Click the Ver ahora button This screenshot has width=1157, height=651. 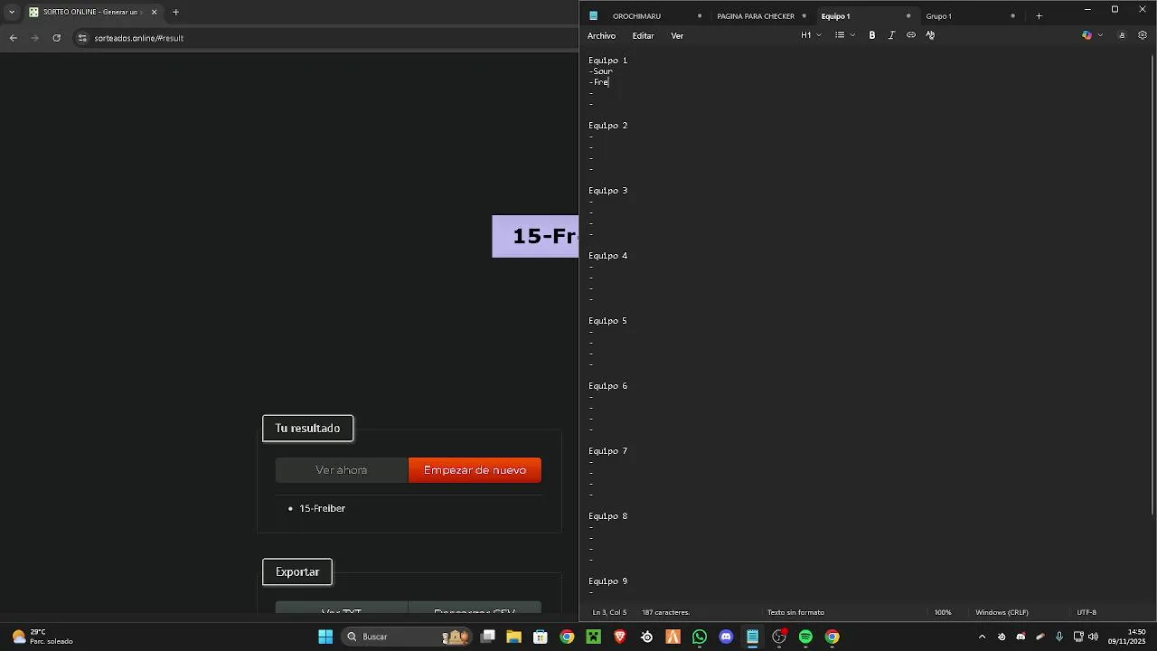pos(342,470)
